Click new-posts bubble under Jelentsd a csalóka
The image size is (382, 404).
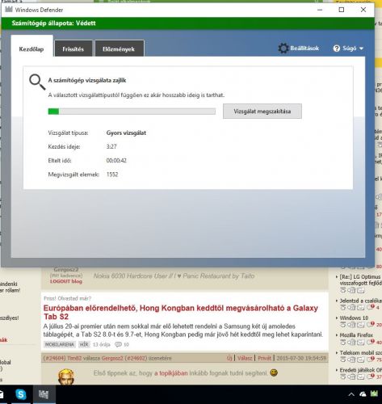click(x=371, y=307)
